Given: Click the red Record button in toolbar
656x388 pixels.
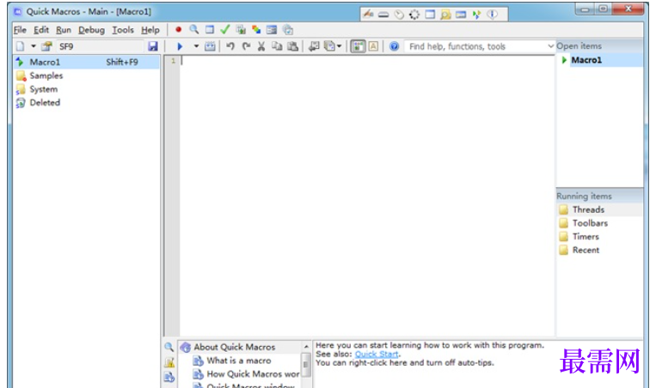Looking at the screenshot, I should pyautogui.click(x=178, y=30).
